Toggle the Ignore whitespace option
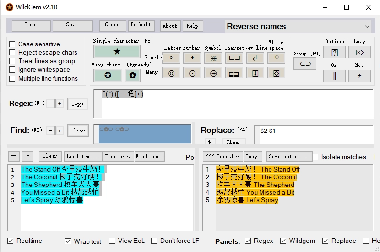This screenshot has width=380, height=252. point(12,70)
